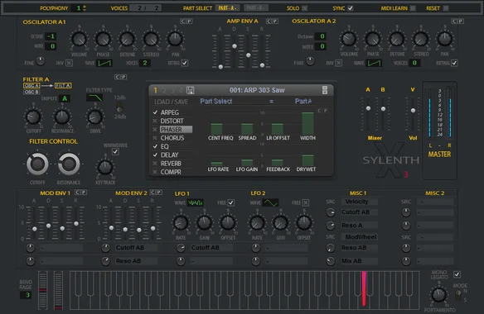This screenshot has width=484, height=314.
Task: Enable the DISTORT effect checkbox
Action: 155,121
